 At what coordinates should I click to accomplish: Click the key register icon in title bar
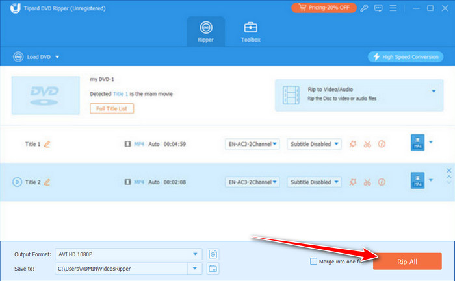pyautogui.click(x=364, y=8)
